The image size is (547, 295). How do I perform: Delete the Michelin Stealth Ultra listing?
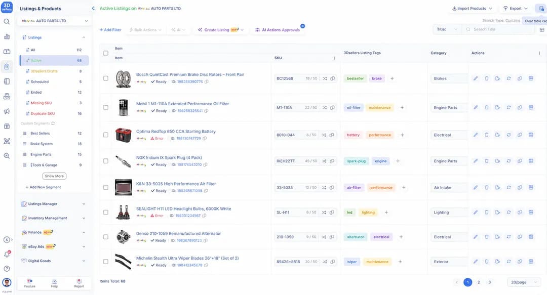pos(487,262)
